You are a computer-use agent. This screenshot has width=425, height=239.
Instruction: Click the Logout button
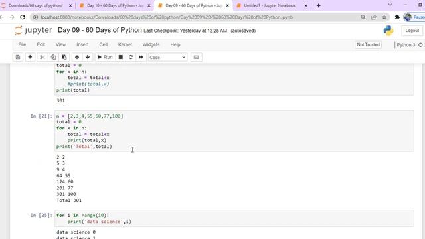[x=412, y=31]
